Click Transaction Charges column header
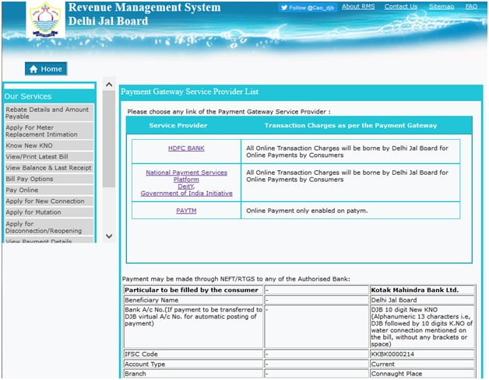 350,125
